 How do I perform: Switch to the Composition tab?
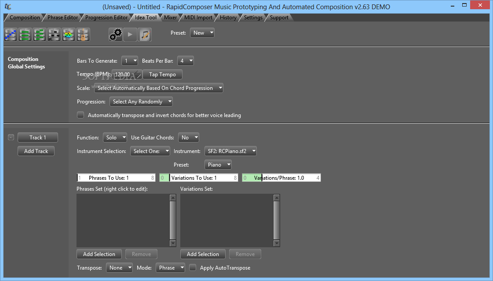point(25,18)
